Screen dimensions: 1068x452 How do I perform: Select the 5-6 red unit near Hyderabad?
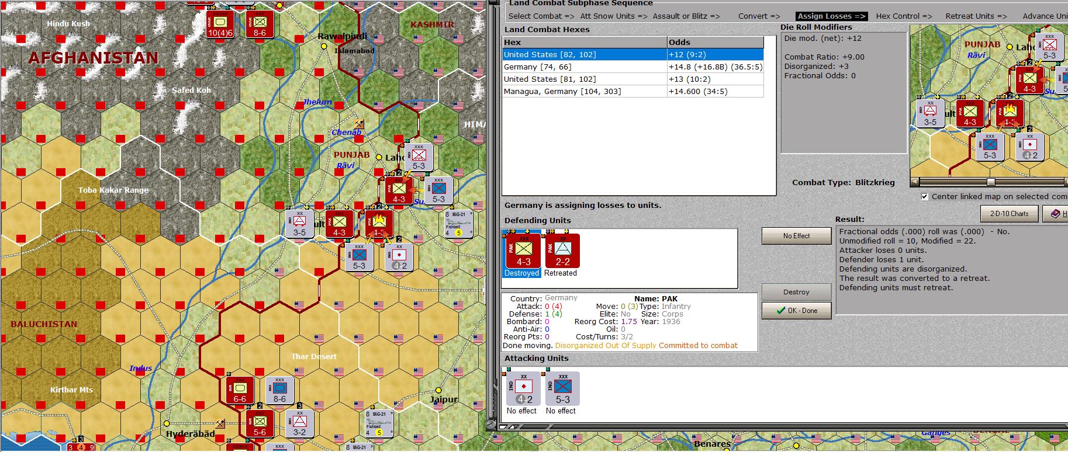click(260, 423)
